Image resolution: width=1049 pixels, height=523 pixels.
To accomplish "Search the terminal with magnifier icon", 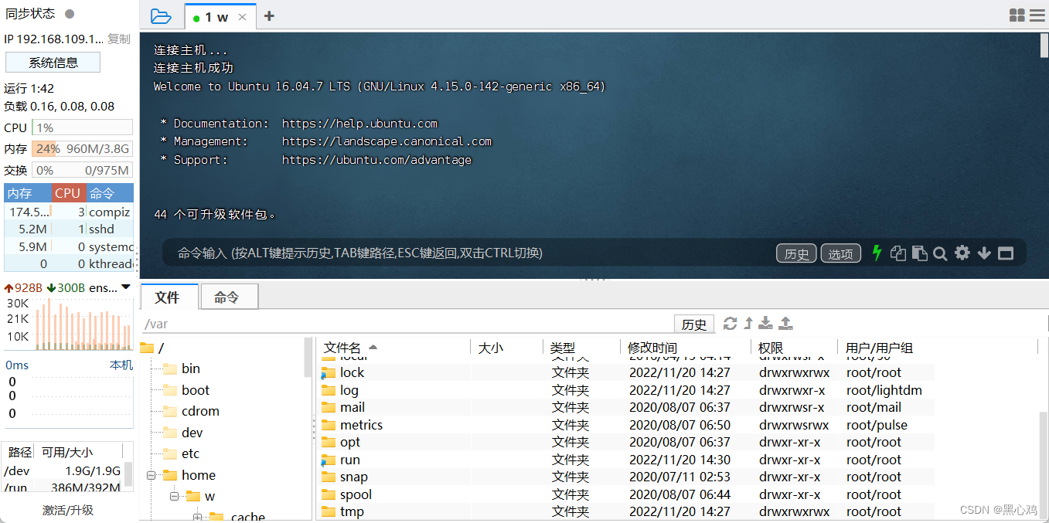I will (x=940, y=253).
